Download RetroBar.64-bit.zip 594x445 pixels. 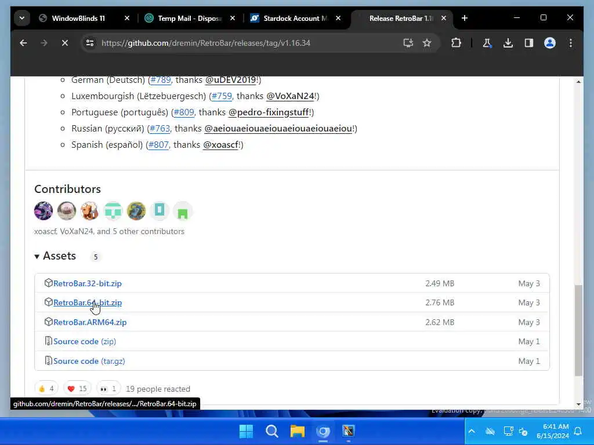[88, 302]
